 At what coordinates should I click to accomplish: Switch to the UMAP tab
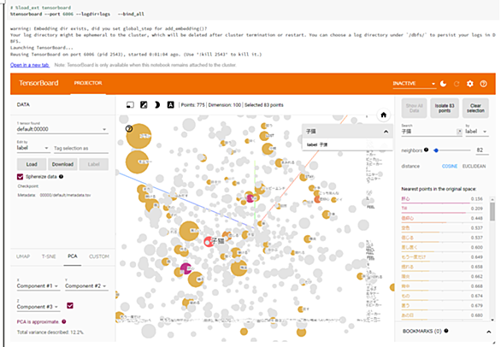point(23,256)
